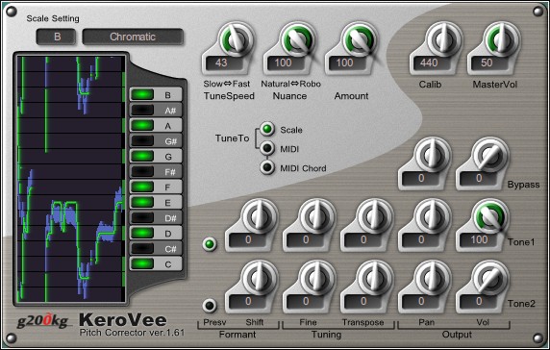550x350 pixels.
Task: Click the "Slow⇔Fast" label
Action: 227,84
